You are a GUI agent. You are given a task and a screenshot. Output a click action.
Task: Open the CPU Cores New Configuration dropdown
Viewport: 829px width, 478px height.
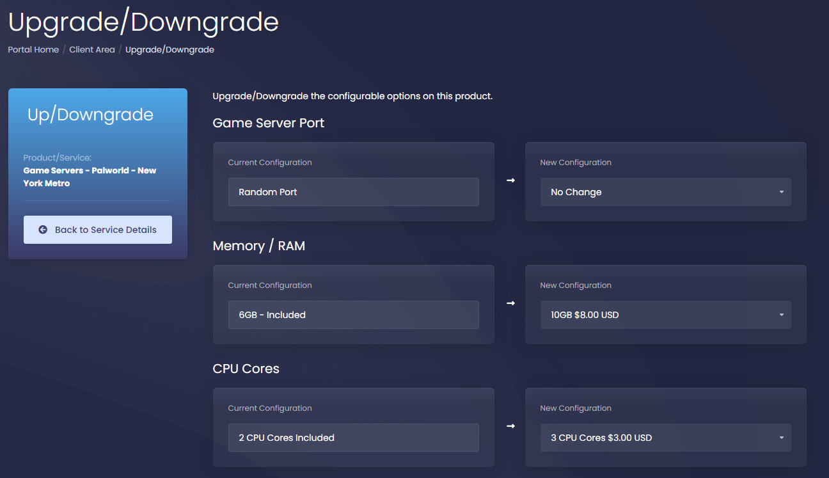tap(665, 438)
